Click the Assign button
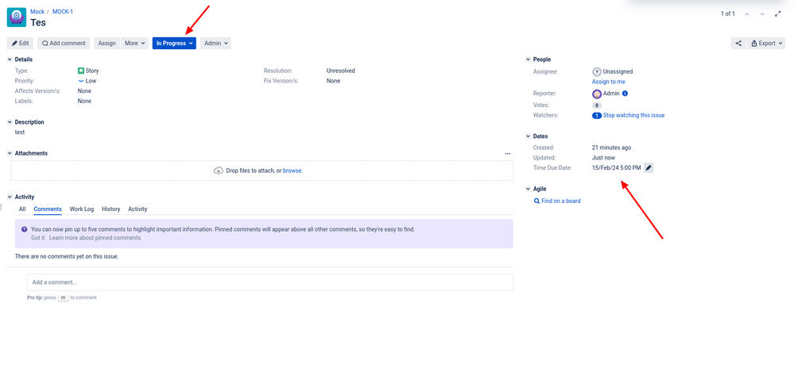The height and width of the screenshot is (372, 794). pos(107,44)
